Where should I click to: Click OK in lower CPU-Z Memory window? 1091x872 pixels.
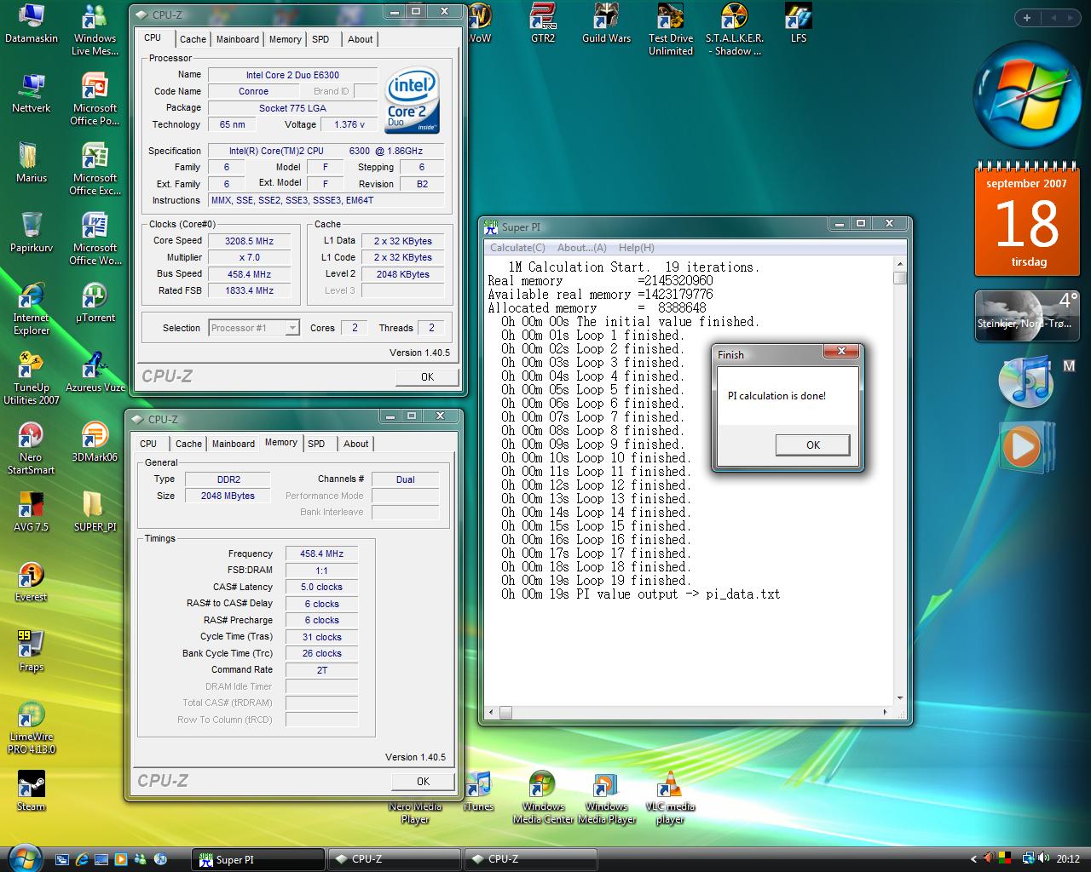423,781
